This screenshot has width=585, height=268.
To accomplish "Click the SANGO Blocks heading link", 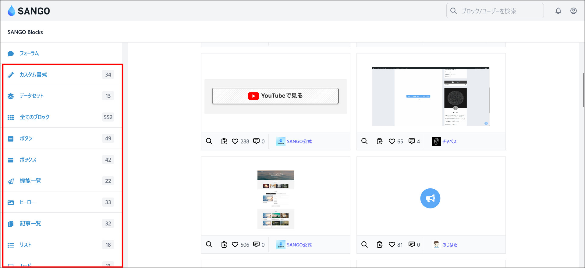I will coord(25,32).
